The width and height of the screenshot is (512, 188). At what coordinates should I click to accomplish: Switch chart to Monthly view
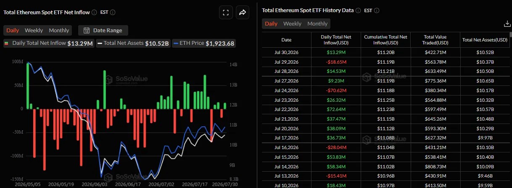(59, 30)
